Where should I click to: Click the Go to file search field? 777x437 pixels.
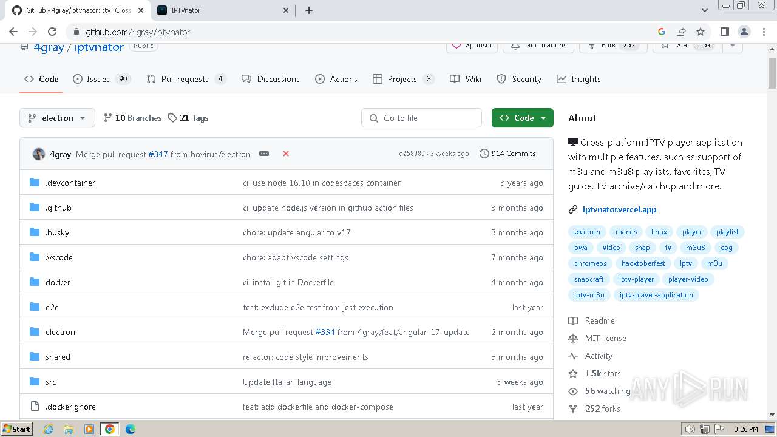tap(421, 118)
